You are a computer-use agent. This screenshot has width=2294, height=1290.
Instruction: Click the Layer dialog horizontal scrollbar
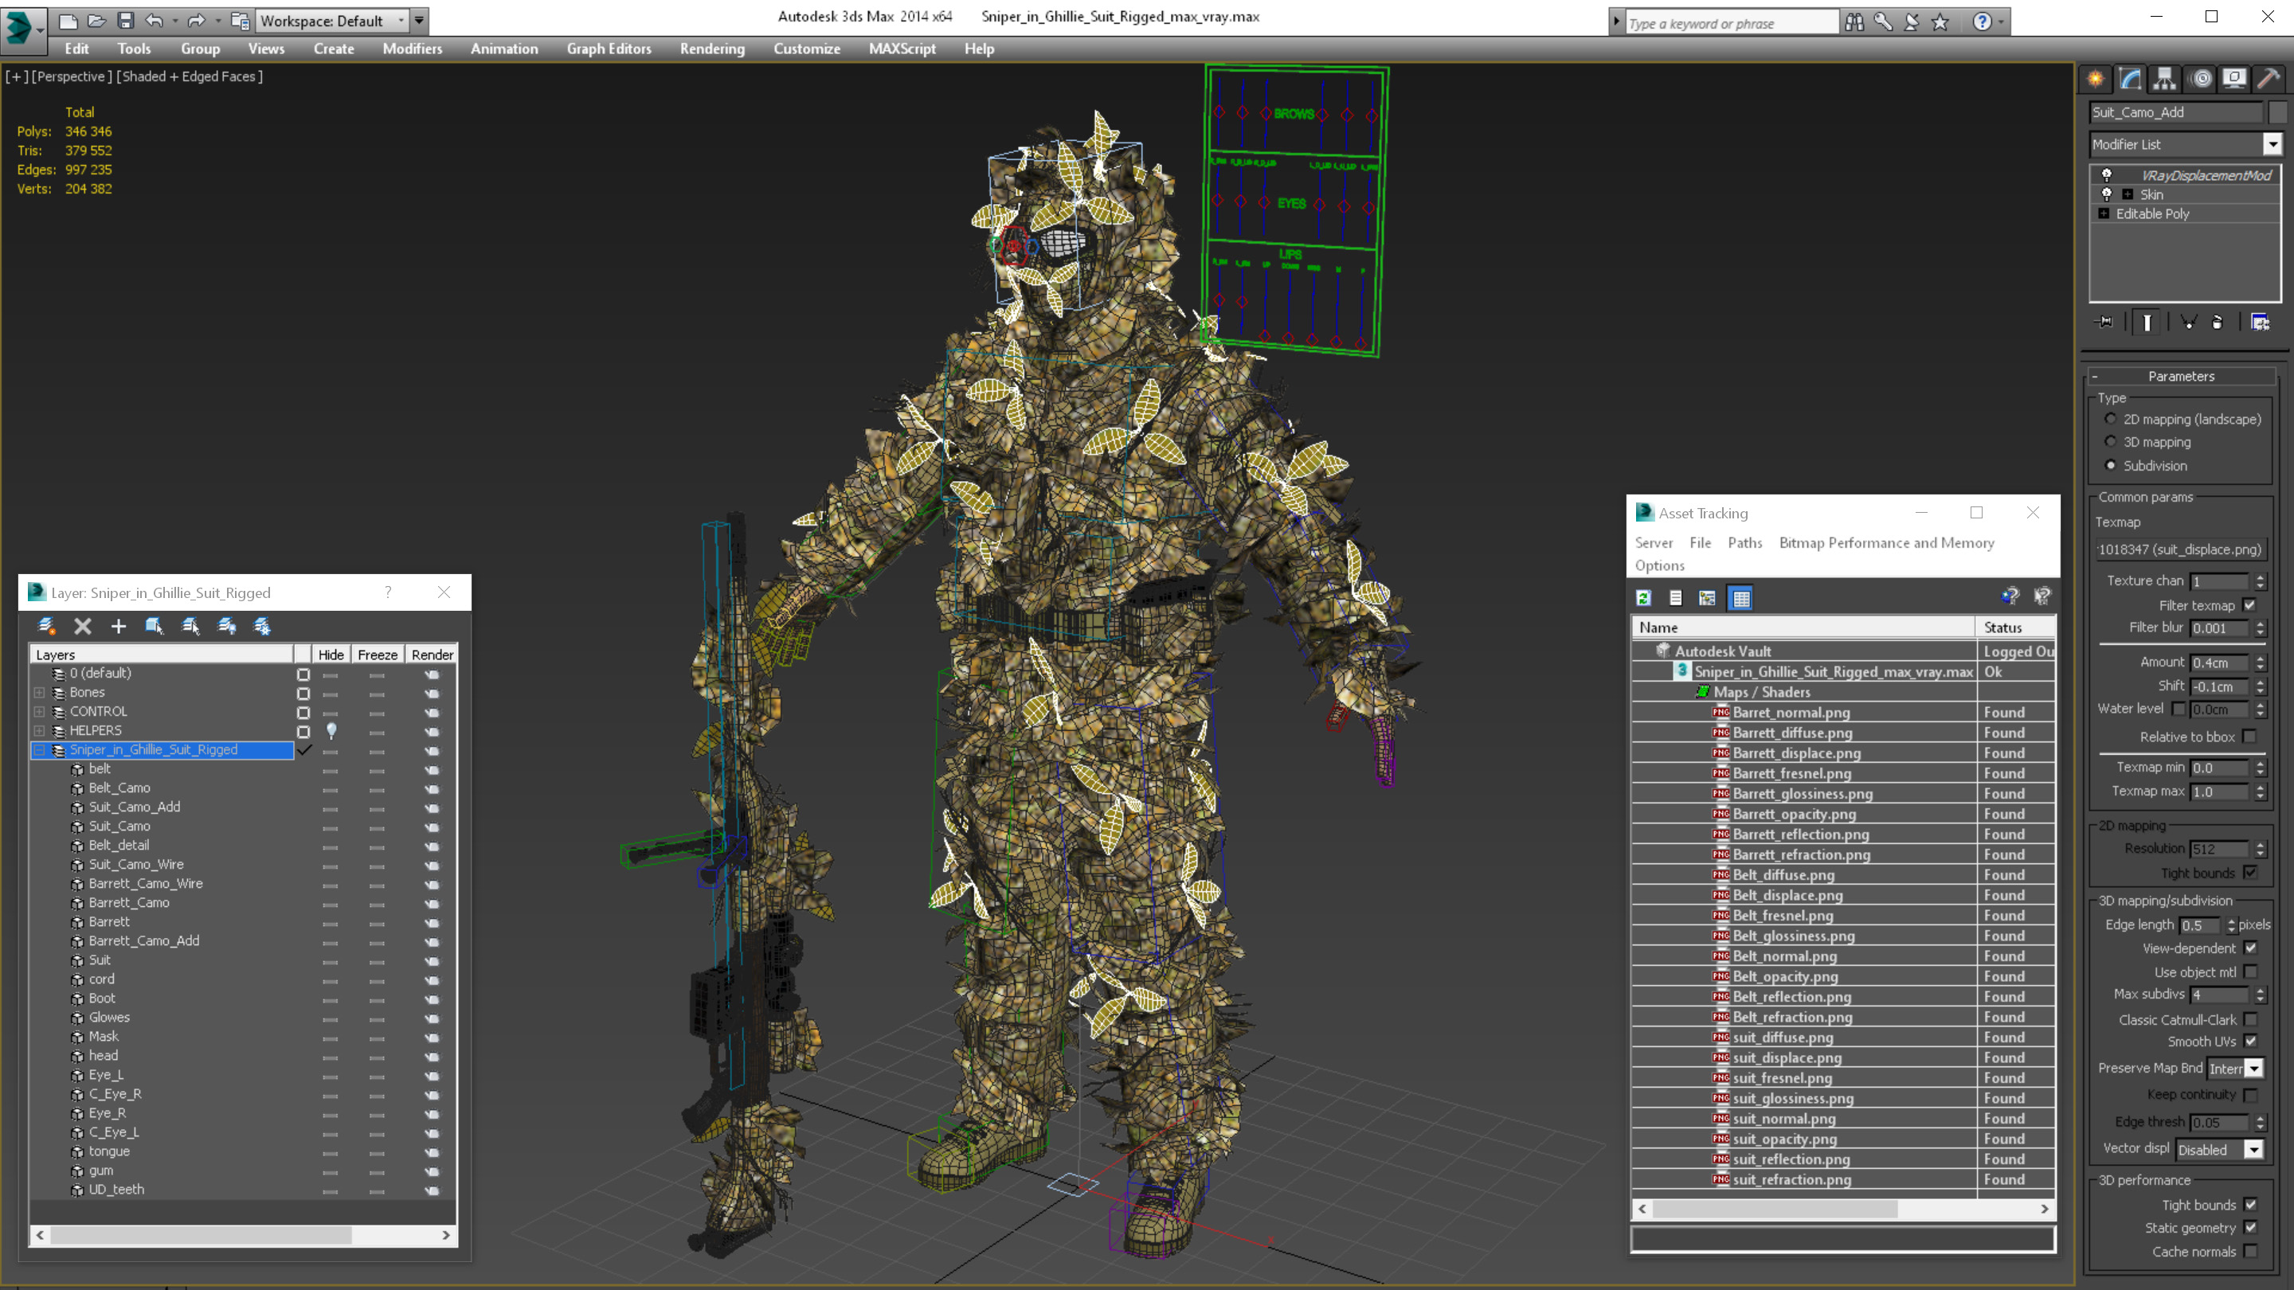coord(242,1235)
